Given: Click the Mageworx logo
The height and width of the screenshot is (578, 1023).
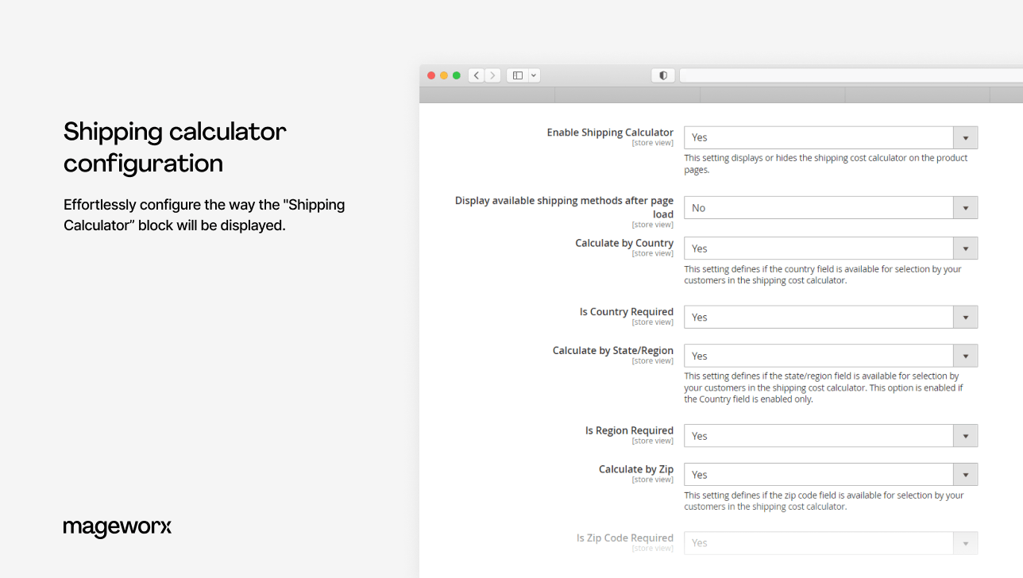Looking at the screenshot, I should click(118, 527).
